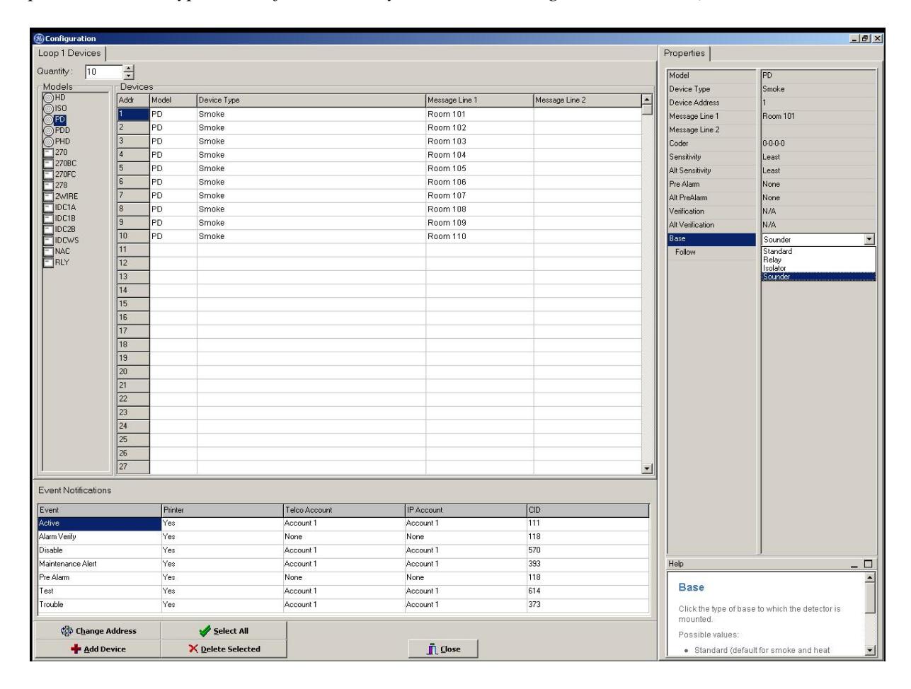
Task: Click the Telco Account column header
Action: pyautogui.click(x=343, y=510)
